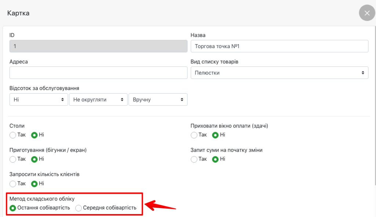
Task: Choose Так for Запросити кількість клієнтів
Action: (13, 184)
